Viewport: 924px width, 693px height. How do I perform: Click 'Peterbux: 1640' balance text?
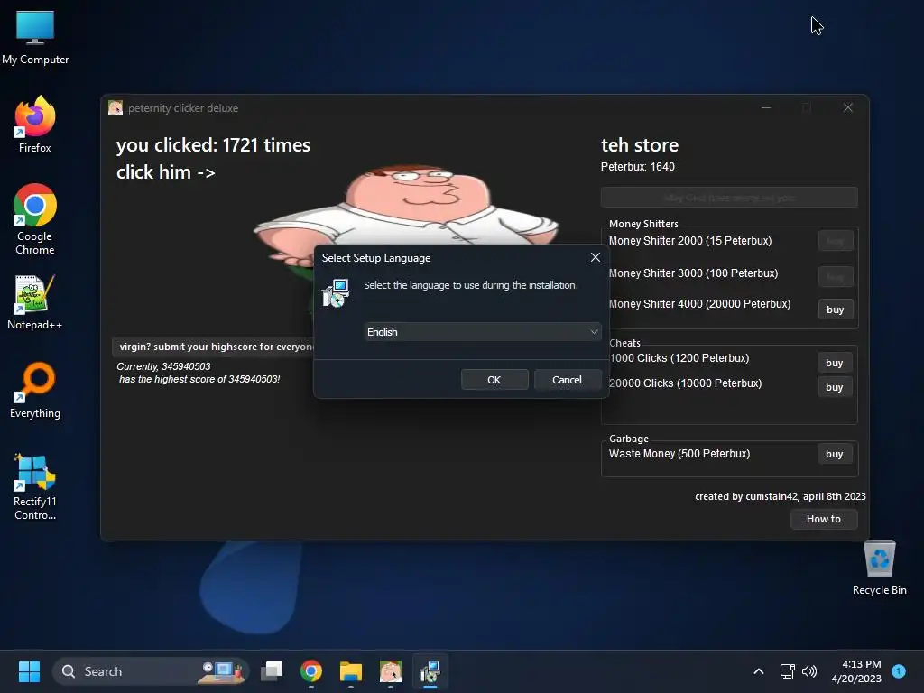pos(638,167)
